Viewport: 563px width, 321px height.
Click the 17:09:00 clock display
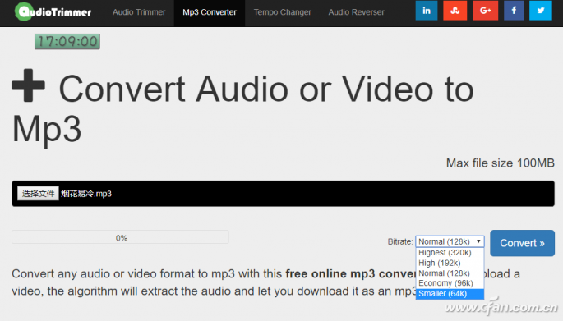point(67,42)
